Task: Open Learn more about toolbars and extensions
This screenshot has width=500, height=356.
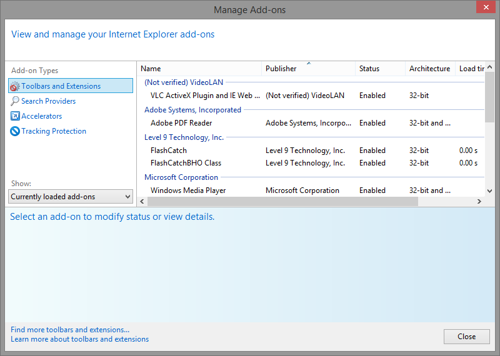Action: tap(80, 339)
